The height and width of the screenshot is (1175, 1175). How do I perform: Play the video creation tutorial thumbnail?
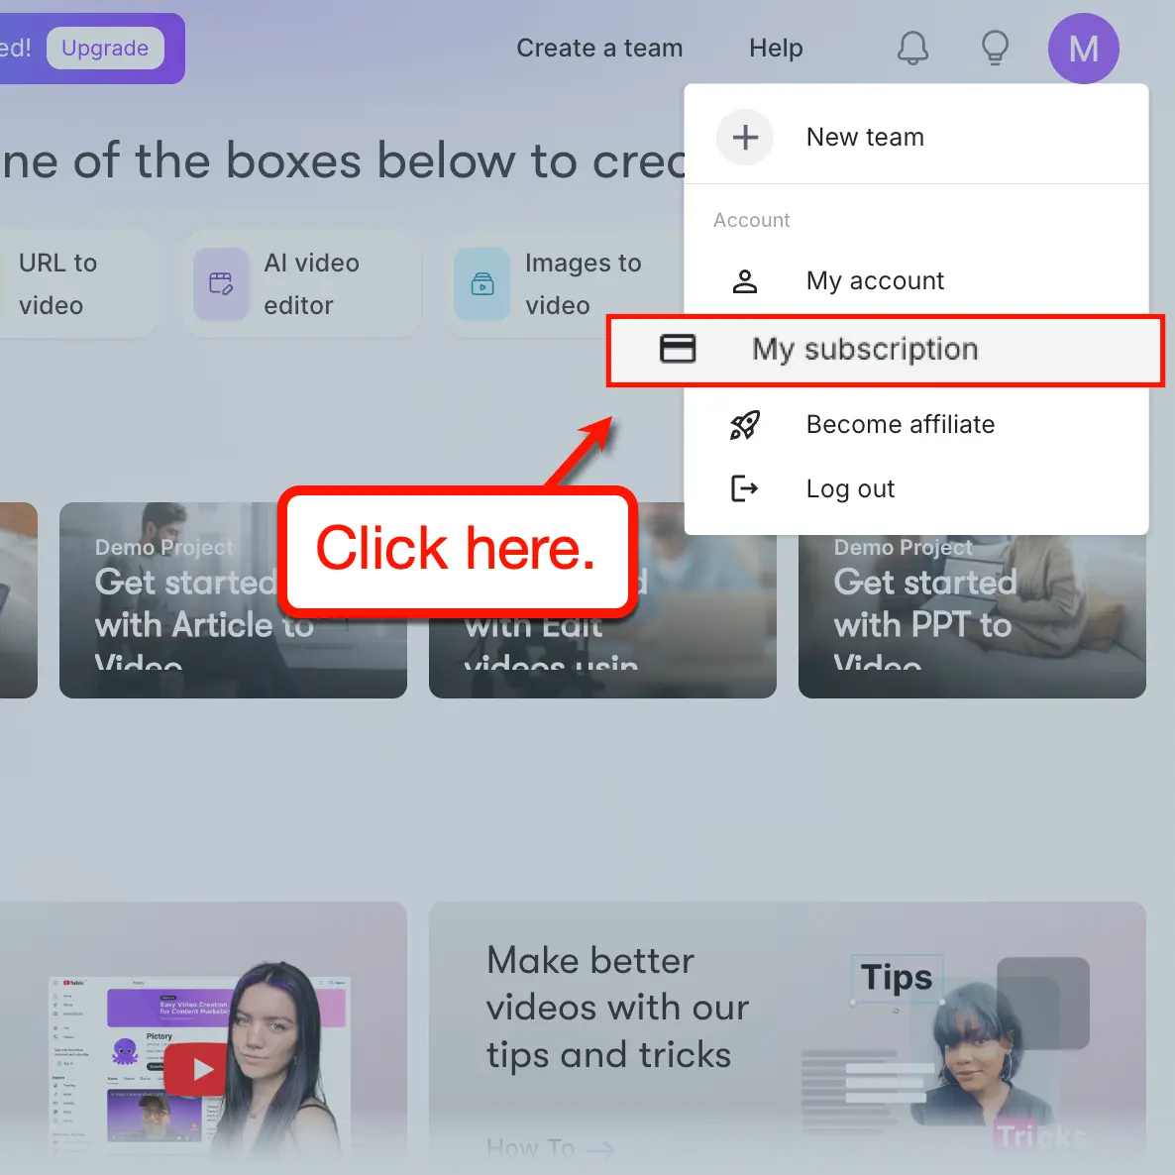[197, 1069]
